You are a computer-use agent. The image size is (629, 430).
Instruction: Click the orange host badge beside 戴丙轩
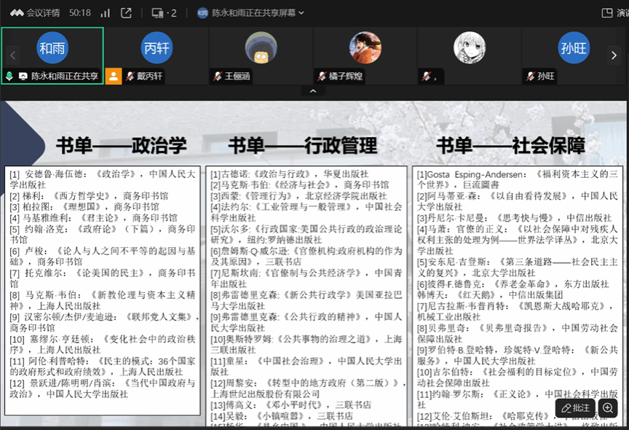(113, 76)
